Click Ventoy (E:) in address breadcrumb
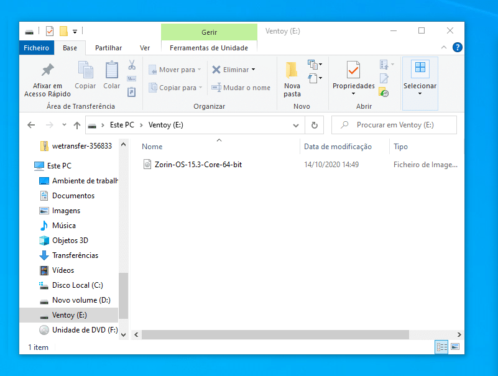Screen dimensions: 498x376 click(165, 125)
